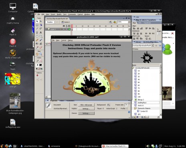Open the Window menu in Flash
Viewport: 186px width, 148px height.
(87, 14)
